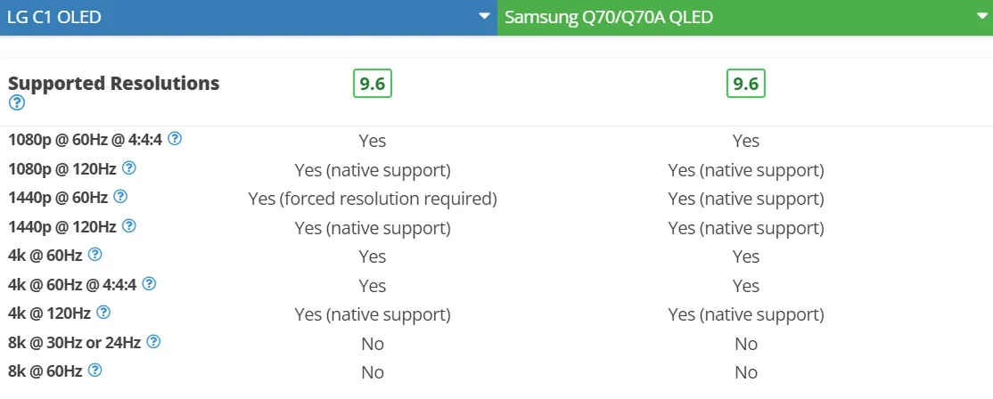Click Samsung's 9.6 Supported Resolutions score
993x399 pixels.
(x=746, y=84)
